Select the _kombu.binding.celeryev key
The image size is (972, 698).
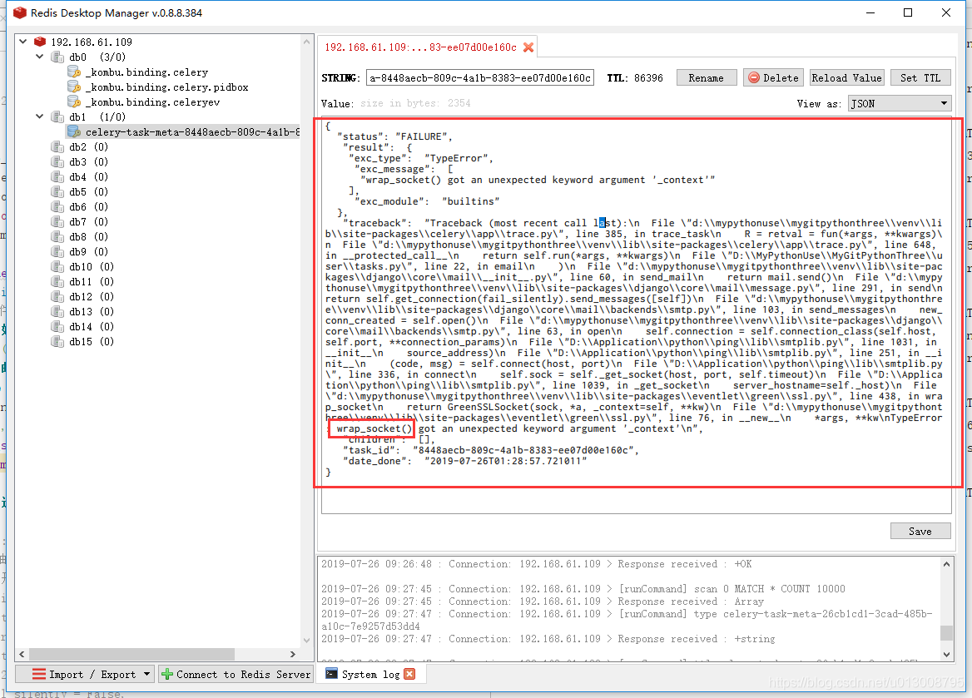tap(152, 101)
